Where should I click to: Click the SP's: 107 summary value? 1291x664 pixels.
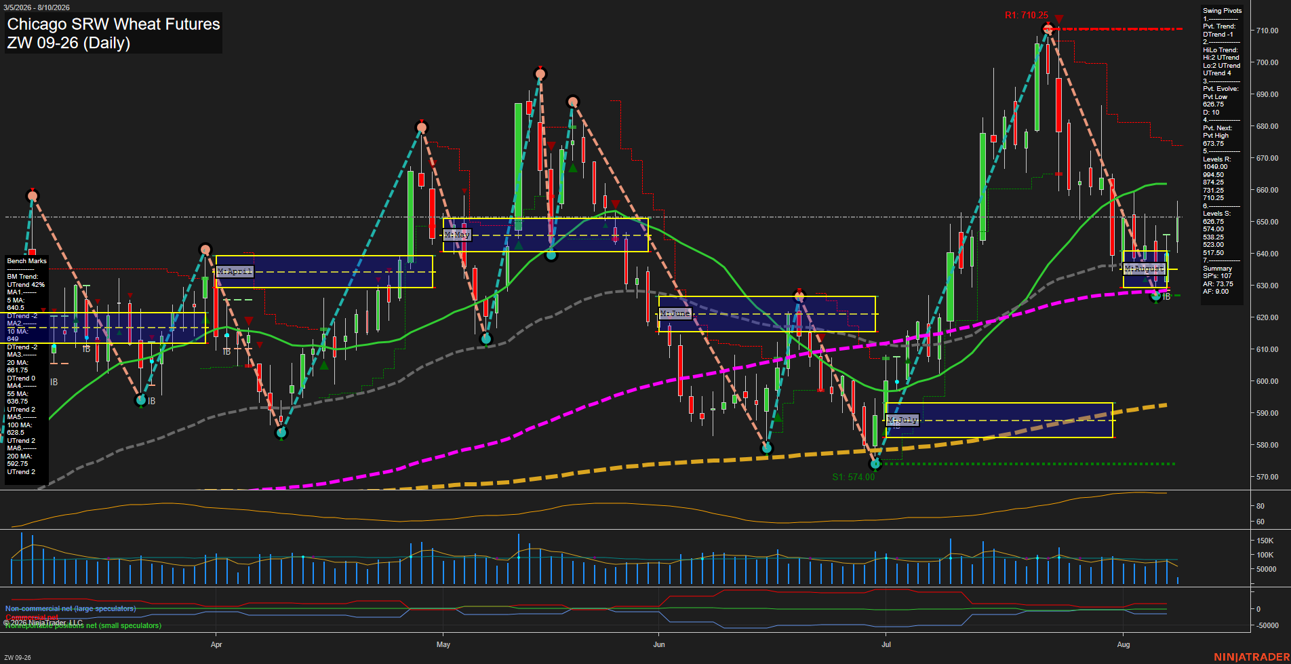pyautogui.click(x=1217, y=276)
